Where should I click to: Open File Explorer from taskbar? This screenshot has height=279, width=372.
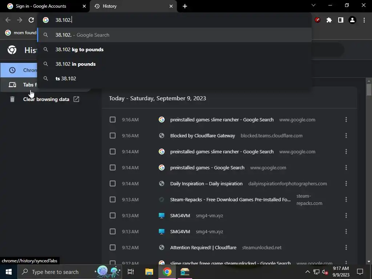149,272
